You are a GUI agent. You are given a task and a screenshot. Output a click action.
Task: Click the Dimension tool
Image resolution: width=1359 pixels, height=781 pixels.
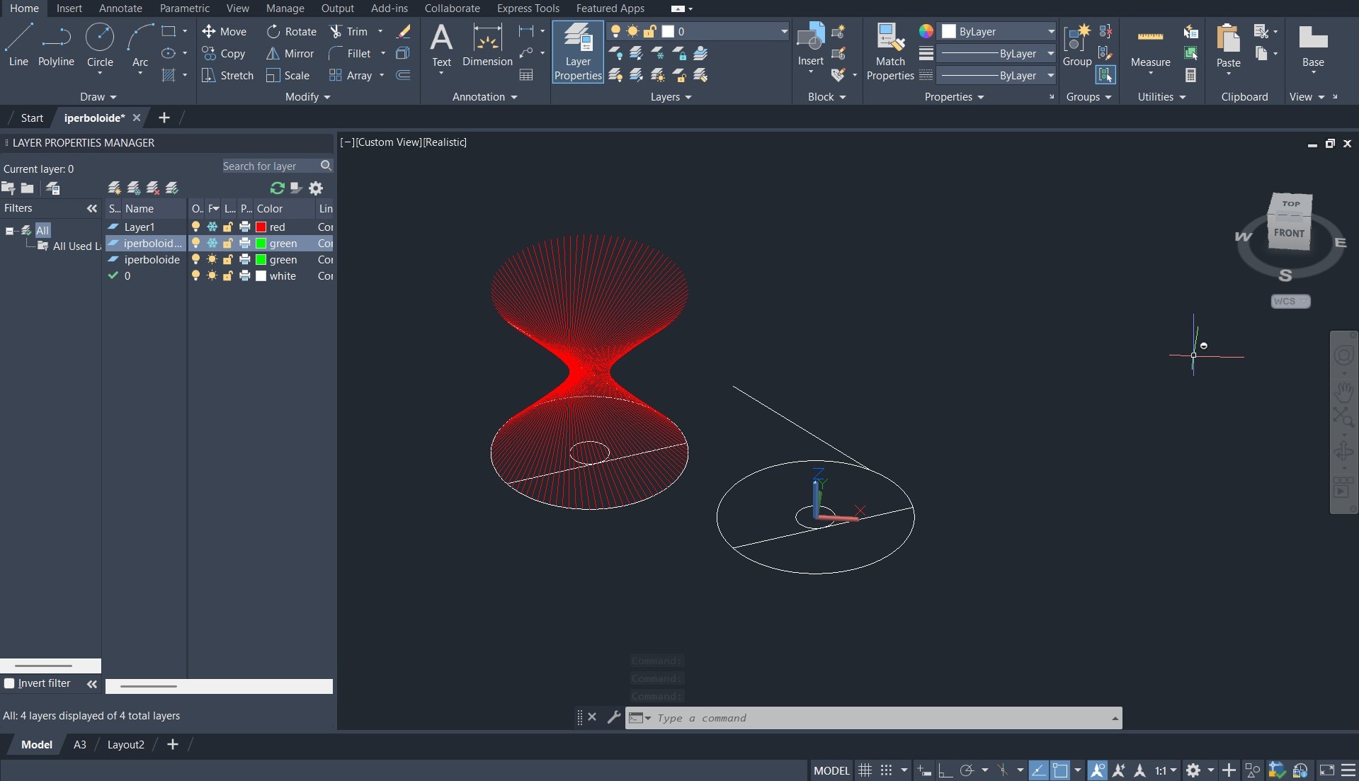pos(487,44)
